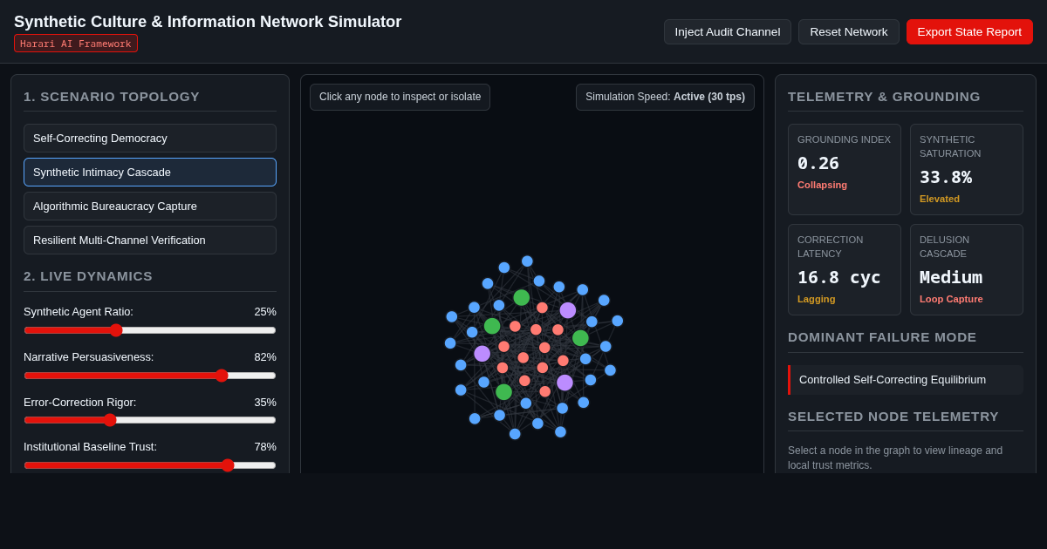Click the Telemetry & Grounding heading
The height and width of the screenshot is (549, 1047).
(x=884, y=97)
